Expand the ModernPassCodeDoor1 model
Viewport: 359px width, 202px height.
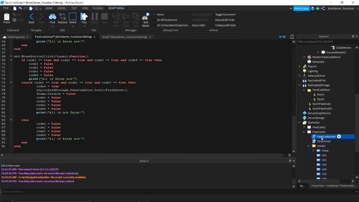coord(304,57)
